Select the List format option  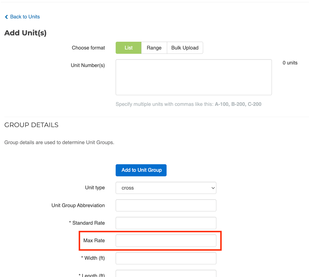point(128,48)
